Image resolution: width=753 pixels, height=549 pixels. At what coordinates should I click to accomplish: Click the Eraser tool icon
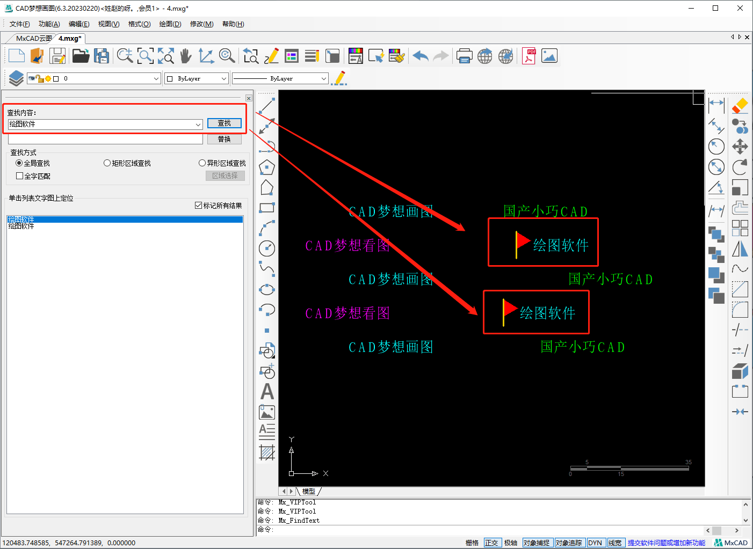(x=740, y=105)
